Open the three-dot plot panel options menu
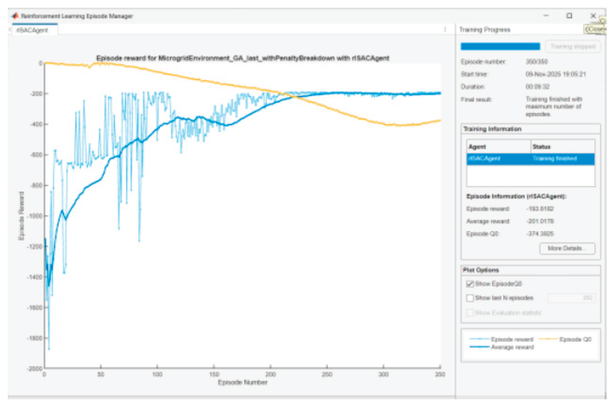This screenshot has width=614, height=405. (445, 29)
